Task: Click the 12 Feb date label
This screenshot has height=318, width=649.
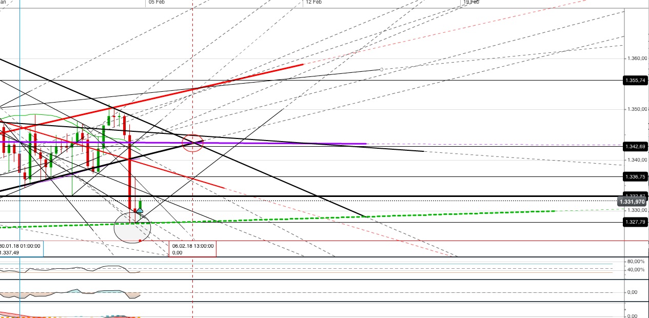Action: (x=313, y=2)
